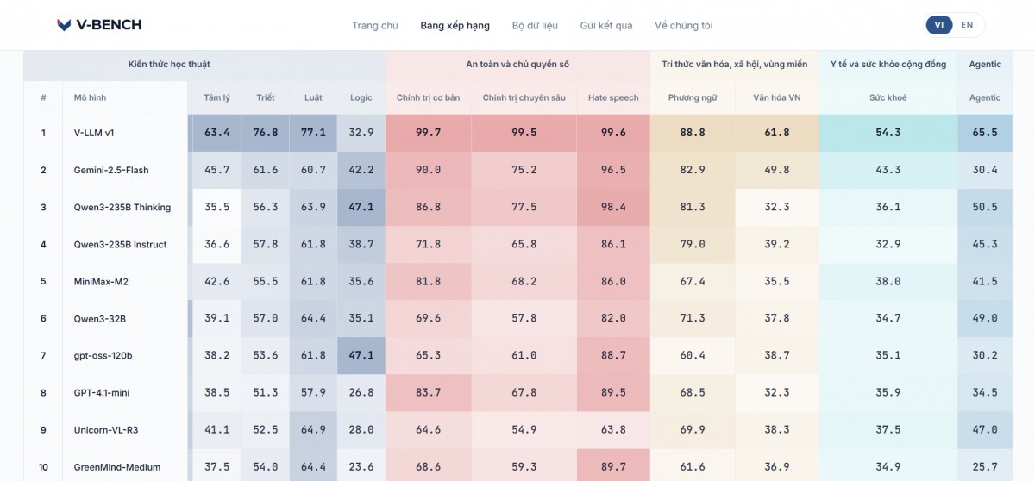Viewport: 1035px width, 481px height.
Task: Sort by the Logic column header
Action: [x=361, y=97]
